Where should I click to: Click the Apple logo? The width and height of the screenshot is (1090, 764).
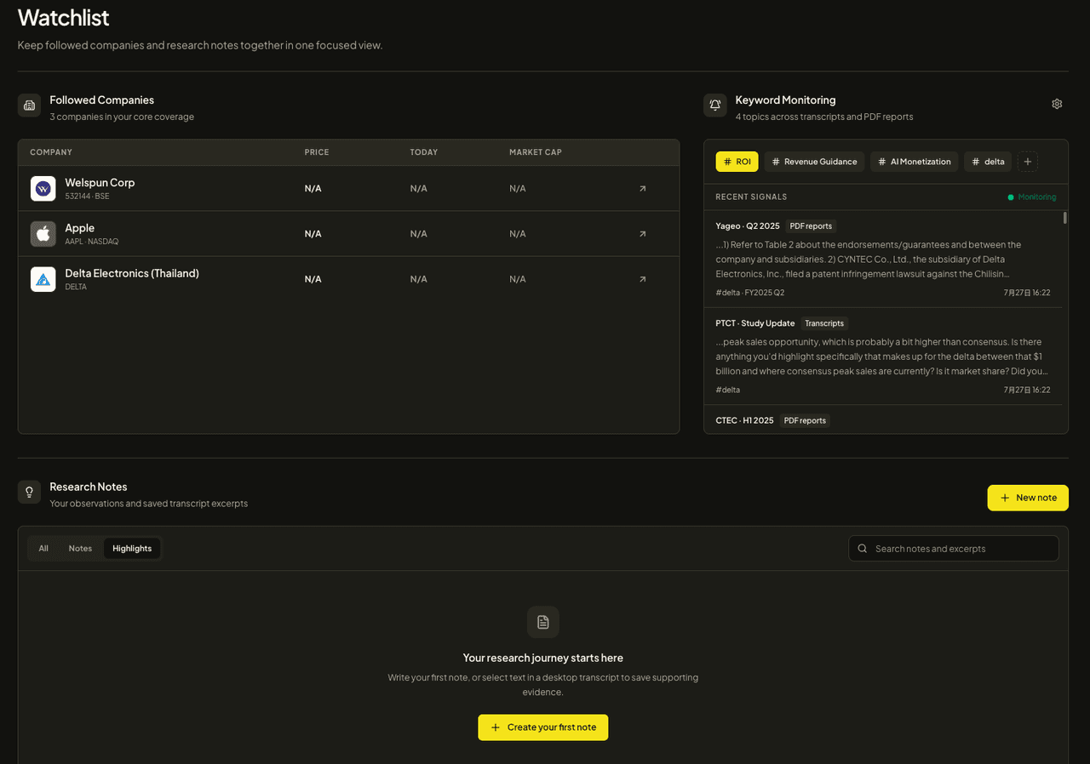(x=43, y=234)
